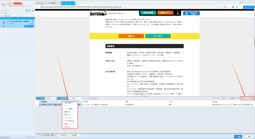Image resolution: width=255 pixels, height=139 pixels.
Task: Click the green circle icon near address bar
Action: point(233,7)
